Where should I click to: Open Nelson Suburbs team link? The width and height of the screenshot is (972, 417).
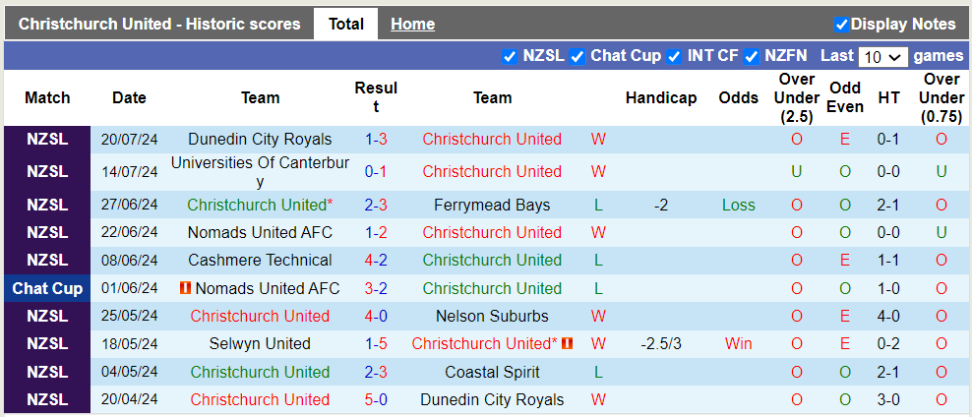point(492,316)
